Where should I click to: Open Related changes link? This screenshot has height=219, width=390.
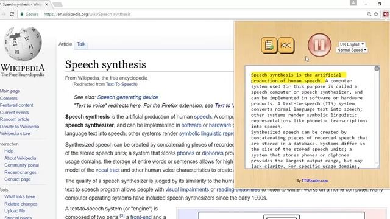21,204
